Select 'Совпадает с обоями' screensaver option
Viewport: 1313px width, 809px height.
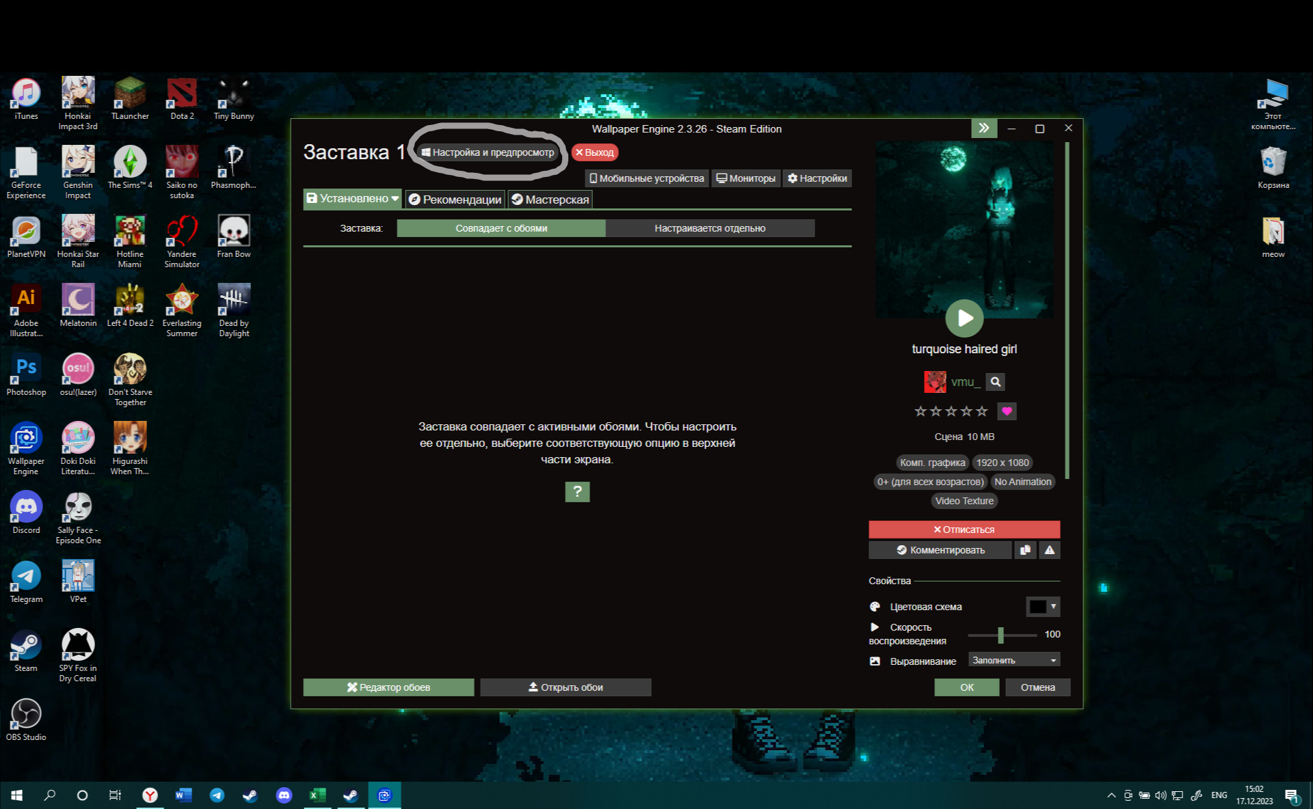(501, 228)
